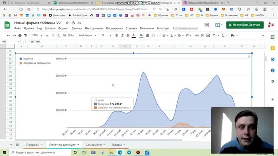278x156 pixels.
Task: Undo the last action in toolbar
Action: pyautogui.click(x=9, y=36)
